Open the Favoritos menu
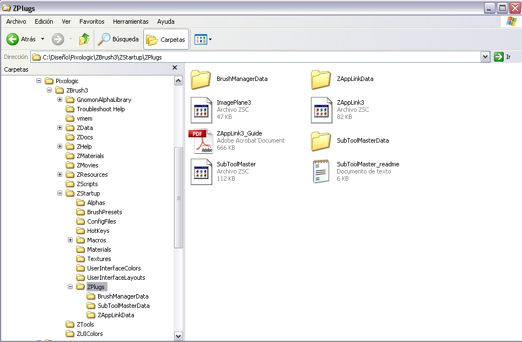Screen dimensions: 522x342 (x=92, y=21)
